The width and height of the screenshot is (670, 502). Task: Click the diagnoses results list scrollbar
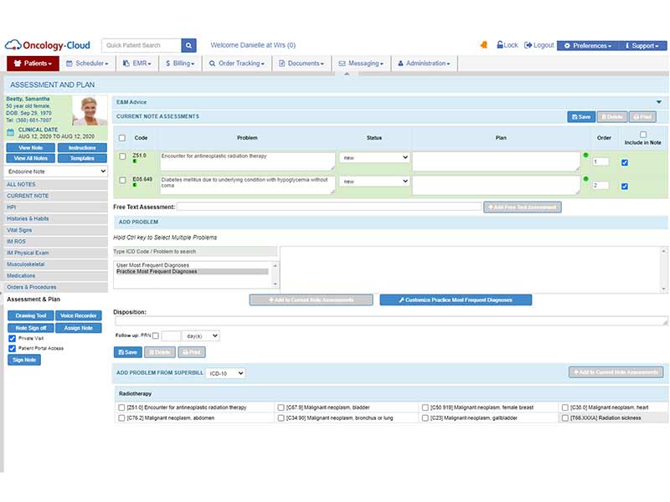(663, 269)
